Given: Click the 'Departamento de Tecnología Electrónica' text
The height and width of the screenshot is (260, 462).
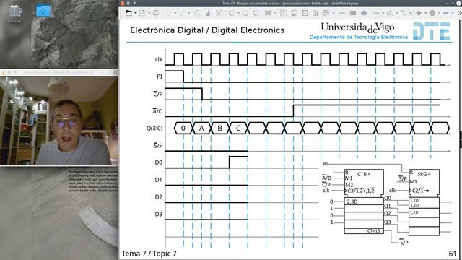Looking at the screenshot, I should tap(359, 37).
